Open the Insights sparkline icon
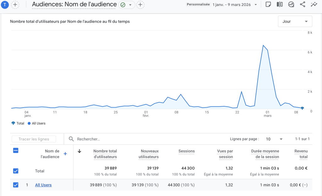This screenshot has height=196, width=322. pos(314,4)
